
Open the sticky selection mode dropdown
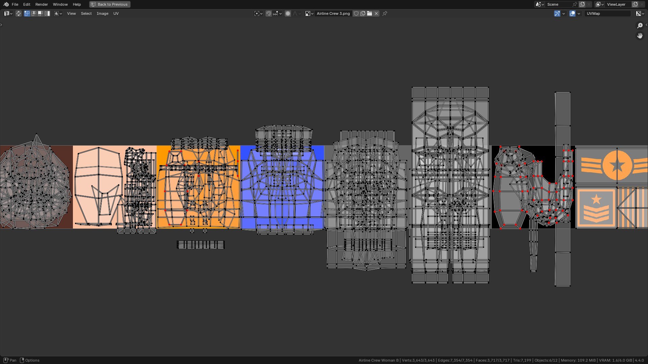58,13
